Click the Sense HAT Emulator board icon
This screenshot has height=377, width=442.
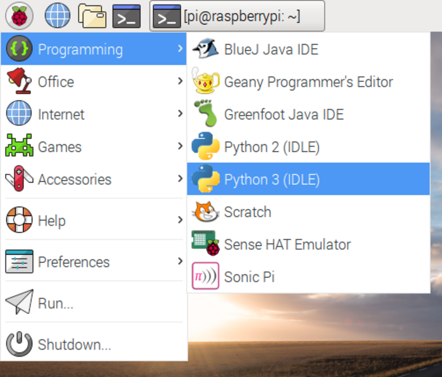(206, 244)
